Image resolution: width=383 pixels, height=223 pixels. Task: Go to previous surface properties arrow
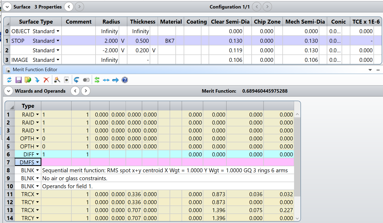click(x=69, y=7)
